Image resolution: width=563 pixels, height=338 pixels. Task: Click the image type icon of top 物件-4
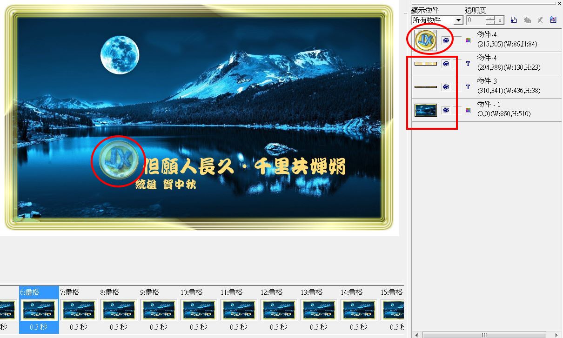(468, 40)
